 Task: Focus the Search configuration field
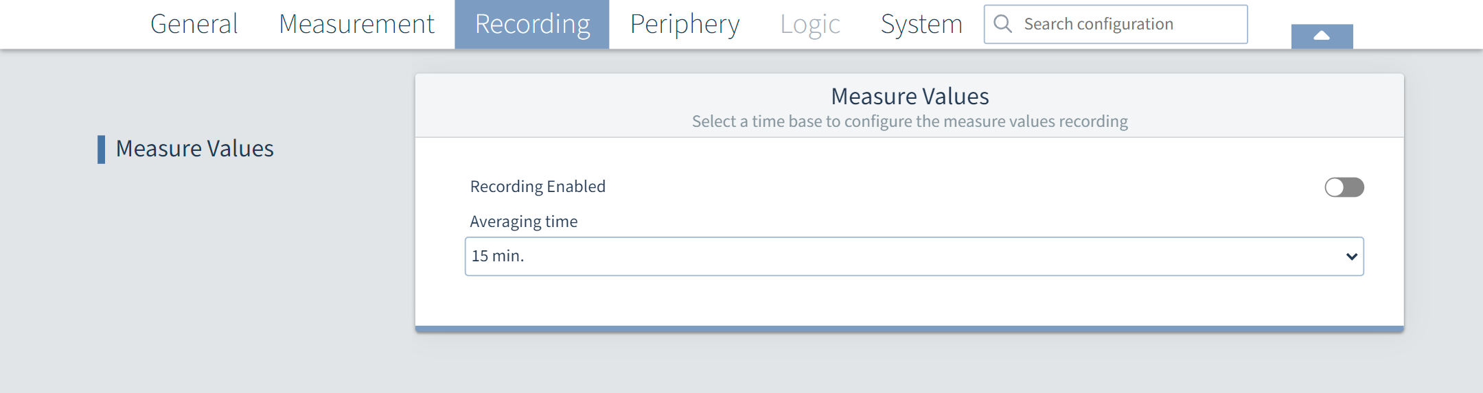tap(1126, 24)
